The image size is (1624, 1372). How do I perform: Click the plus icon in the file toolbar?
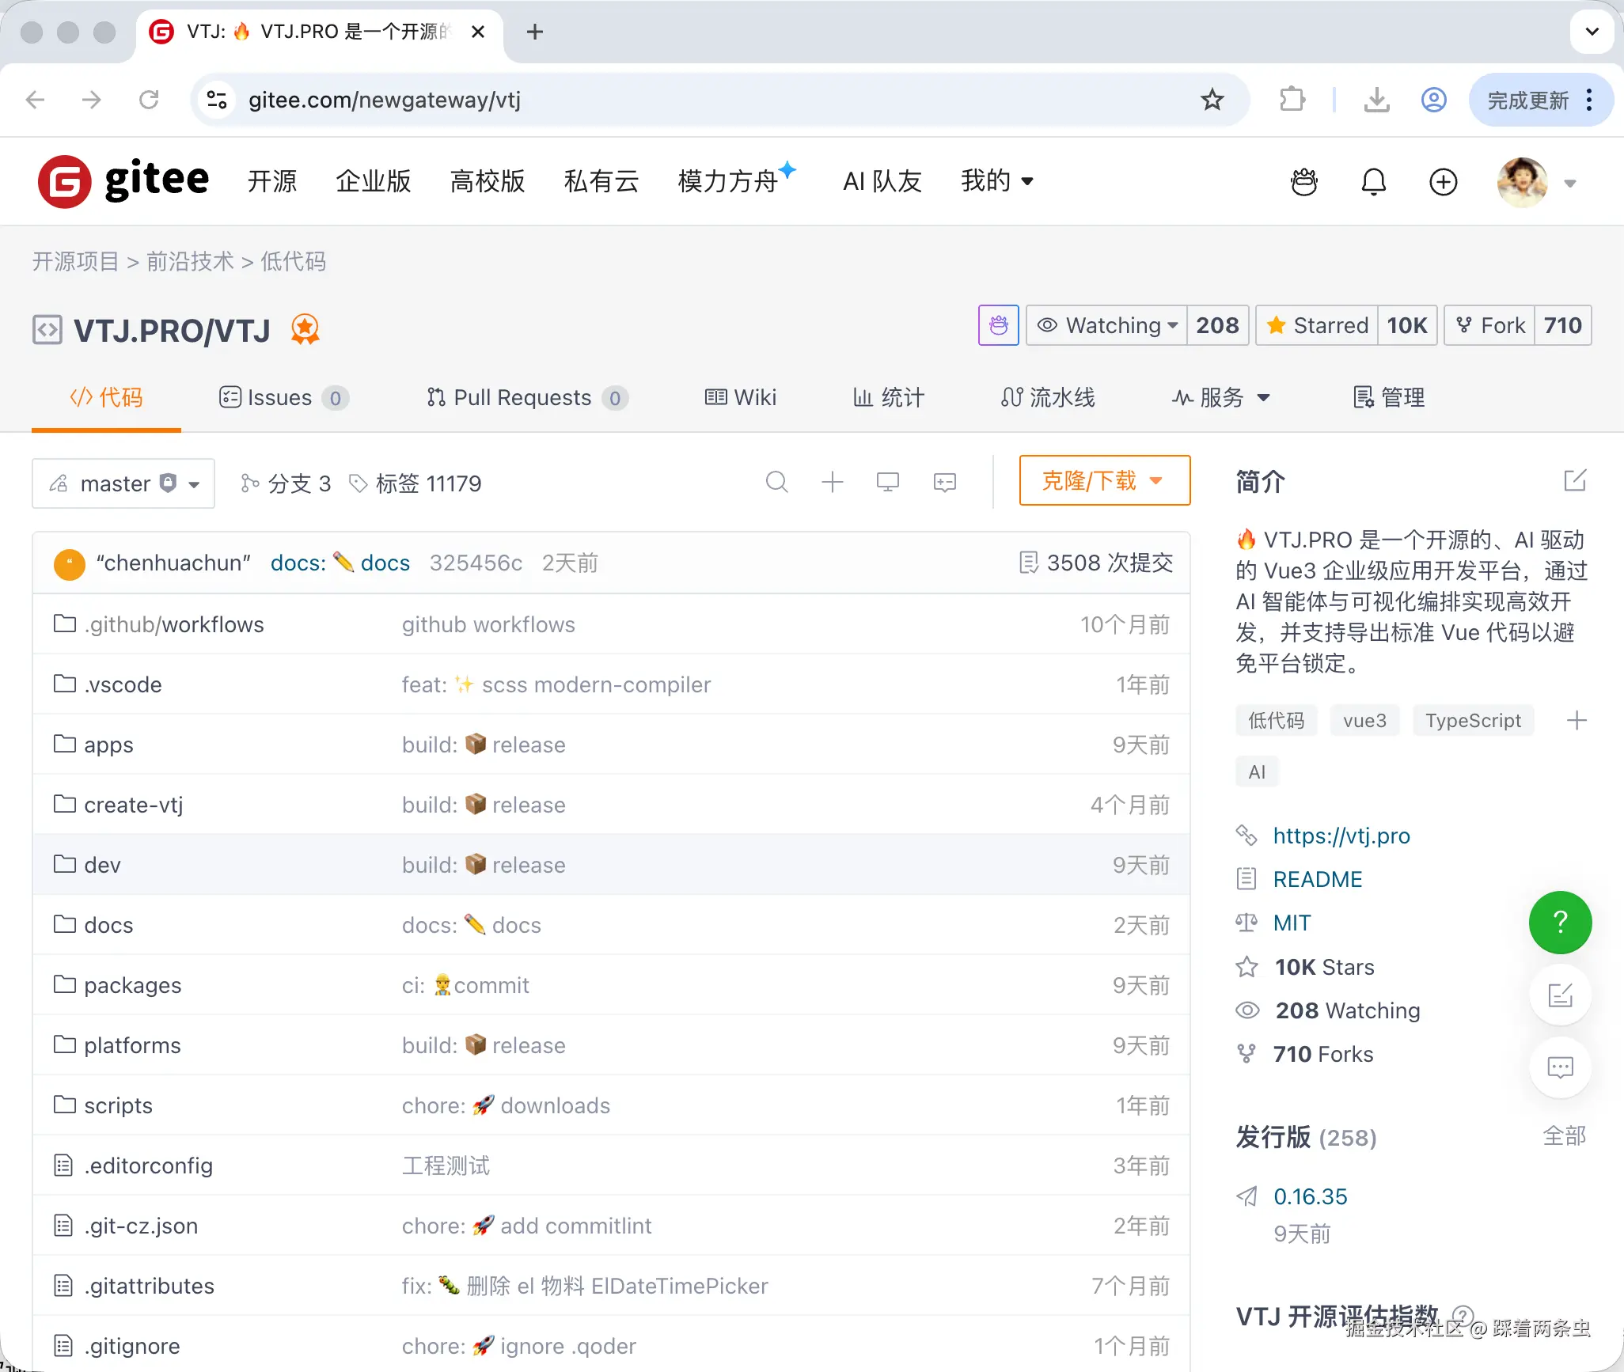[833, 482]
